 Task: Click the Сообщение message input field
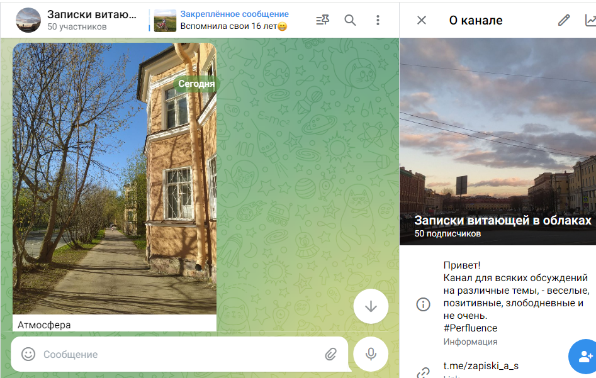179,354
